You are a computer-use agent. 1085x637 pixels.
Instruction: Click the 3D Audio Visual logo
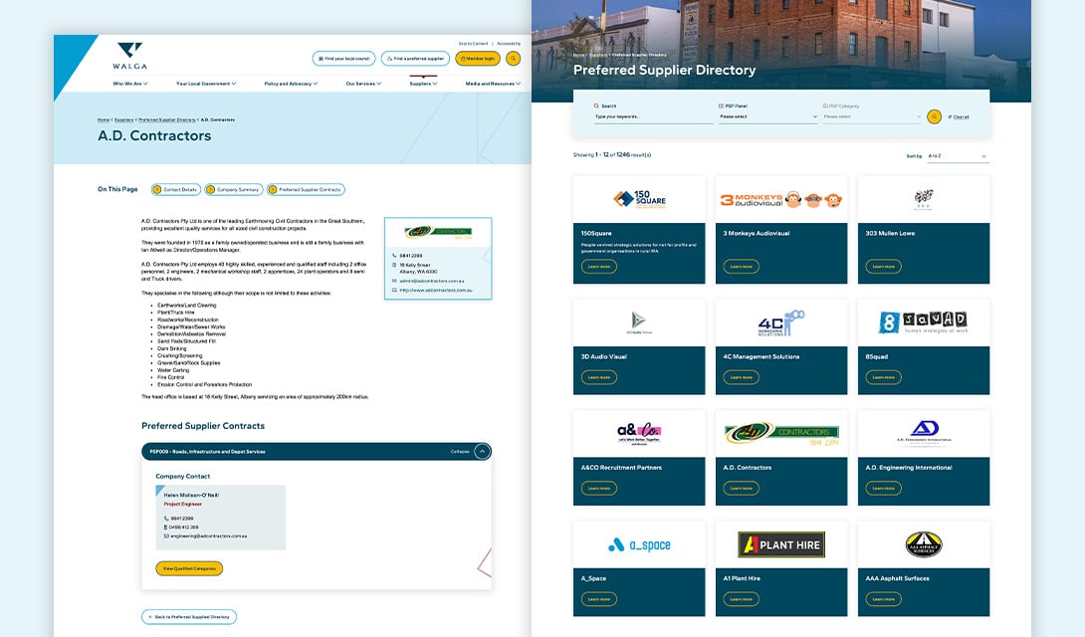(x=639, y=321)
